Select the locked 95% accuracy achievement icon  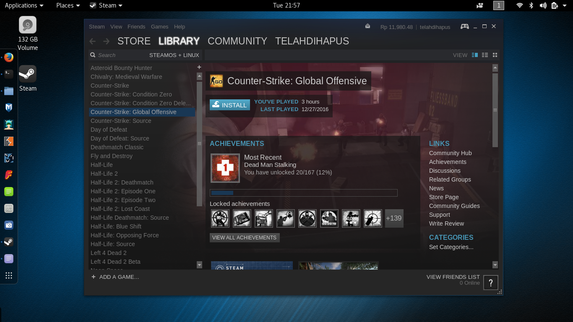coord(220,218)
